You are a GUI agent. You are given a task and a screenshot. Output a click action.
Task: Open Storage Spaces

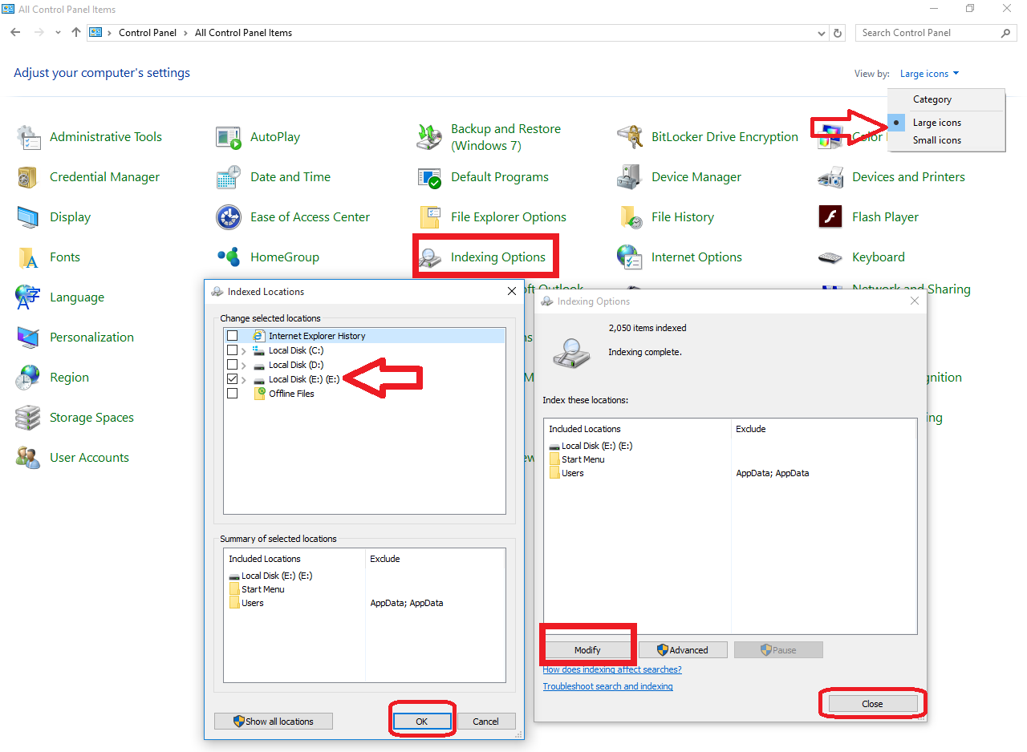click(91, 417)
